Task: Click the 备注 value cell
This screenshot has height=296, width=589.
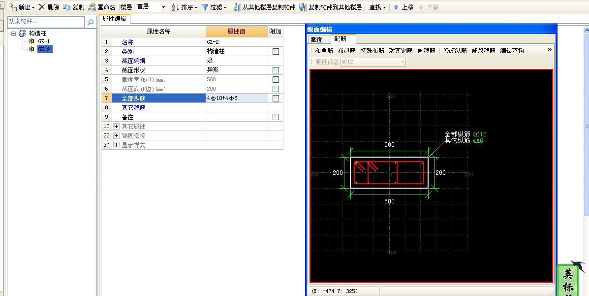Action: [237, 117]
